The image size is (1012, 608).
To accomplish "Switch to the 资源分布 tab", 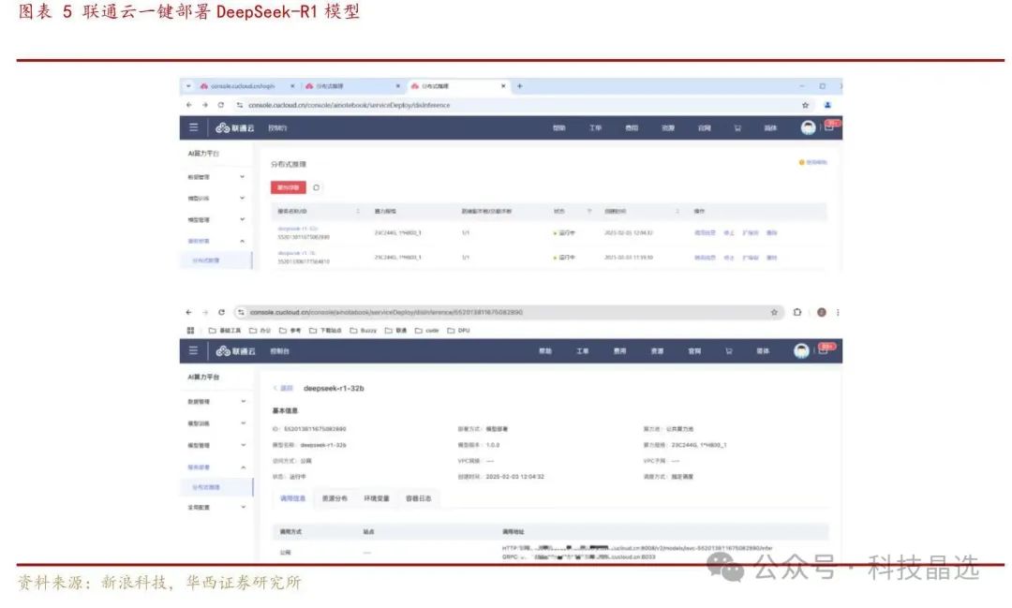I will point(335,499).
